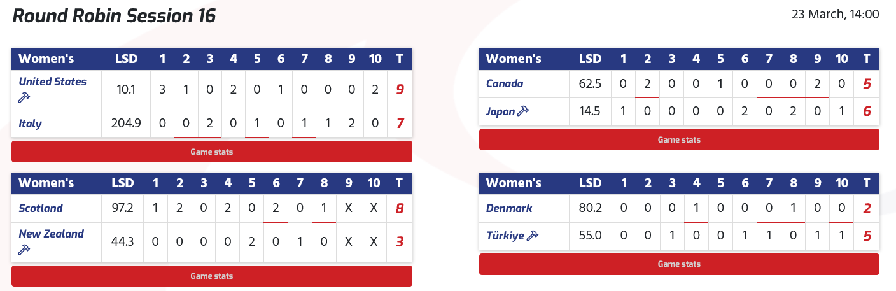Screen dimensions: 896x291
Task: Open Game stats for Canada vs Japan
Action: click(x=679, y=139)
